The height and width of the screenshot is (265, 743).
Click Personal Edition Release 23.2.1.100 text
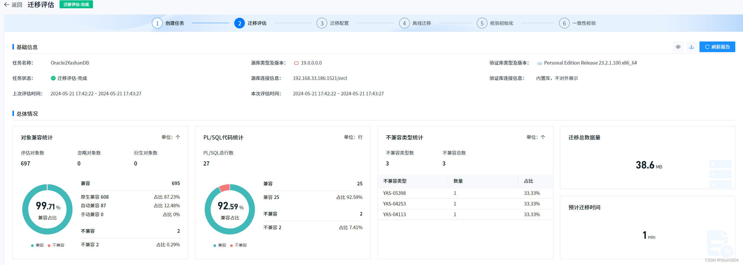(x=590, y=63)
